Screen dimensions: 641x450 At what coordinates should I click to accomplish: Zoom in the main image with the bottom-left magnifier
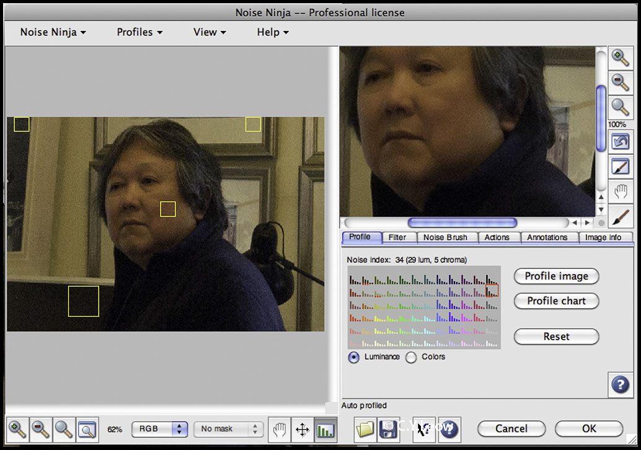pos(17,430)
